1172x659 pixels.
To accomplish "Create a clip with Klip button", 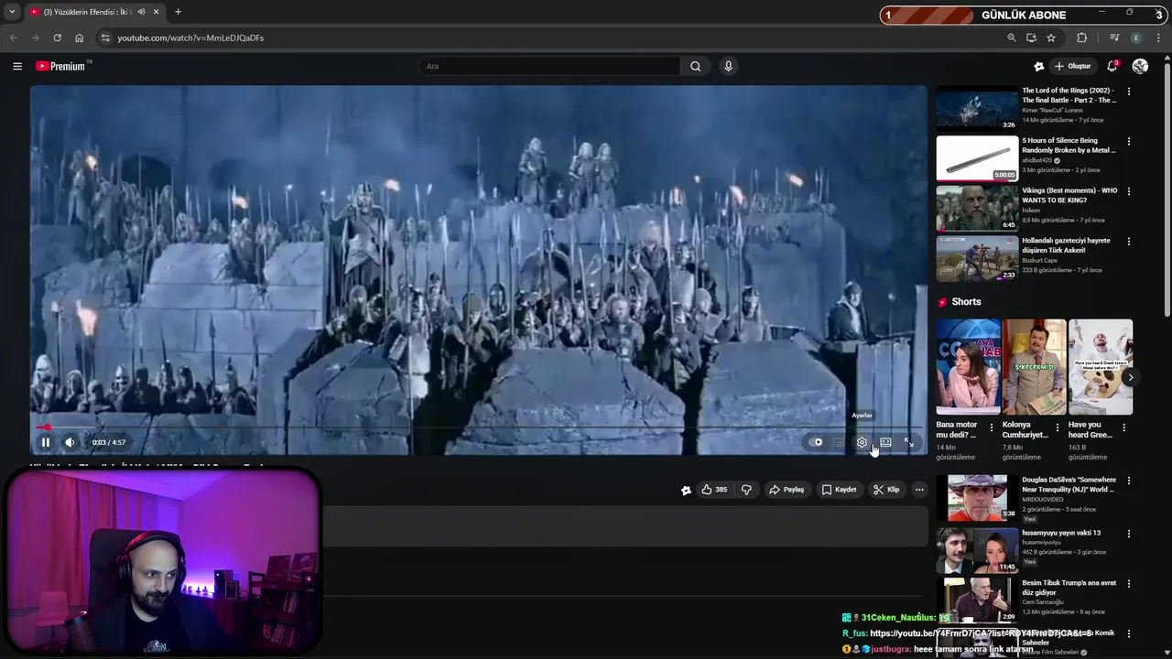I will point(886,490).
